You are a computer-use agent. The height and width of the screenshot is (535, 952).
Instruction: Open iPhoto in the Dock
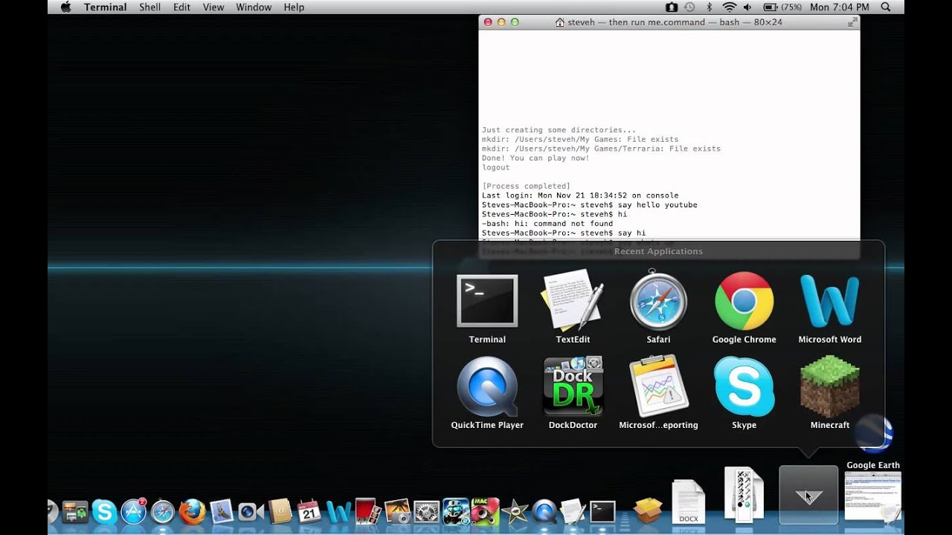click(397, 511)
